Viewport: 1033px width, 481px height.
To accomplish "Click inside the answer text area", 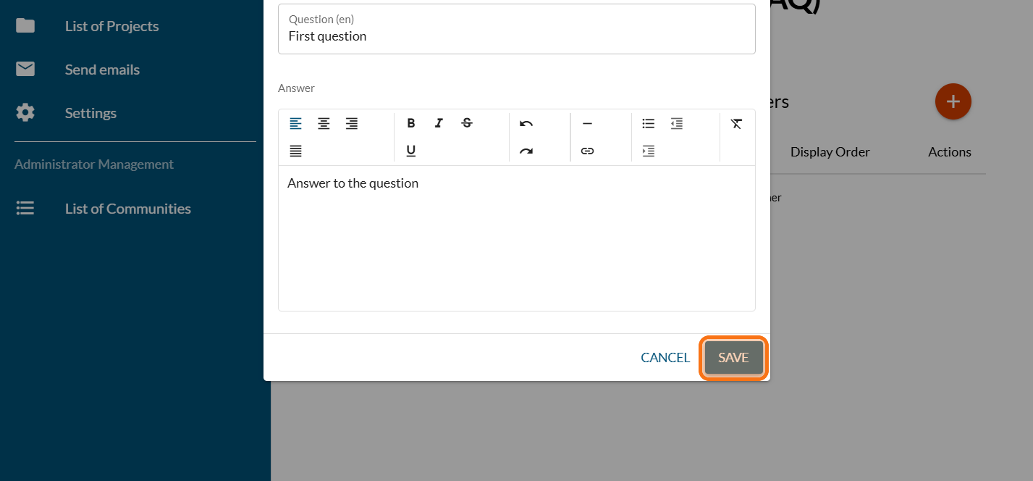I will click(516, 239).
